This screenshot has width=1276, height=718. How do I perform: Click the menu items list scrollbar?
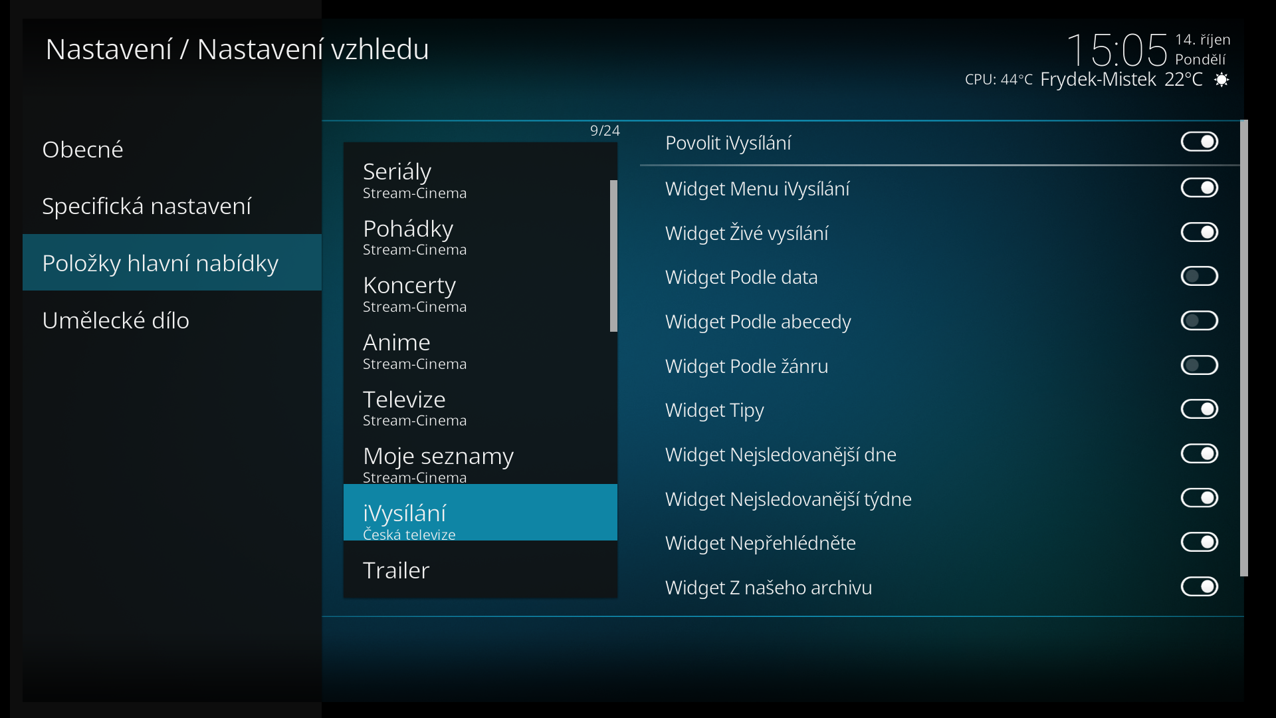tap(613, 256)
